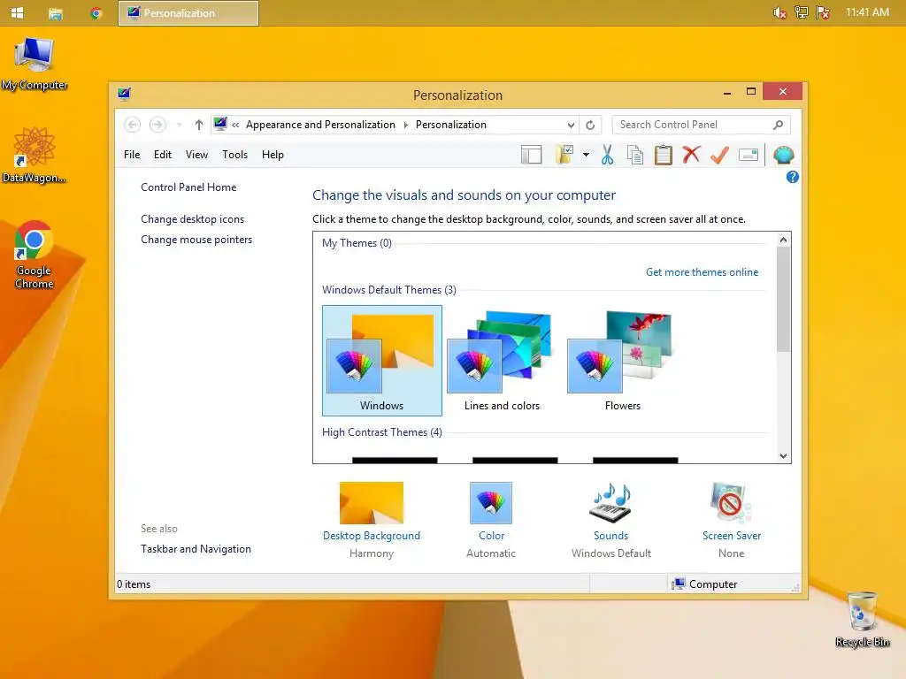Screen dimensions: 906x679
Task: Click the red X Delete toolbar icon
Action: pyautogui.click(x=691, y=155)
